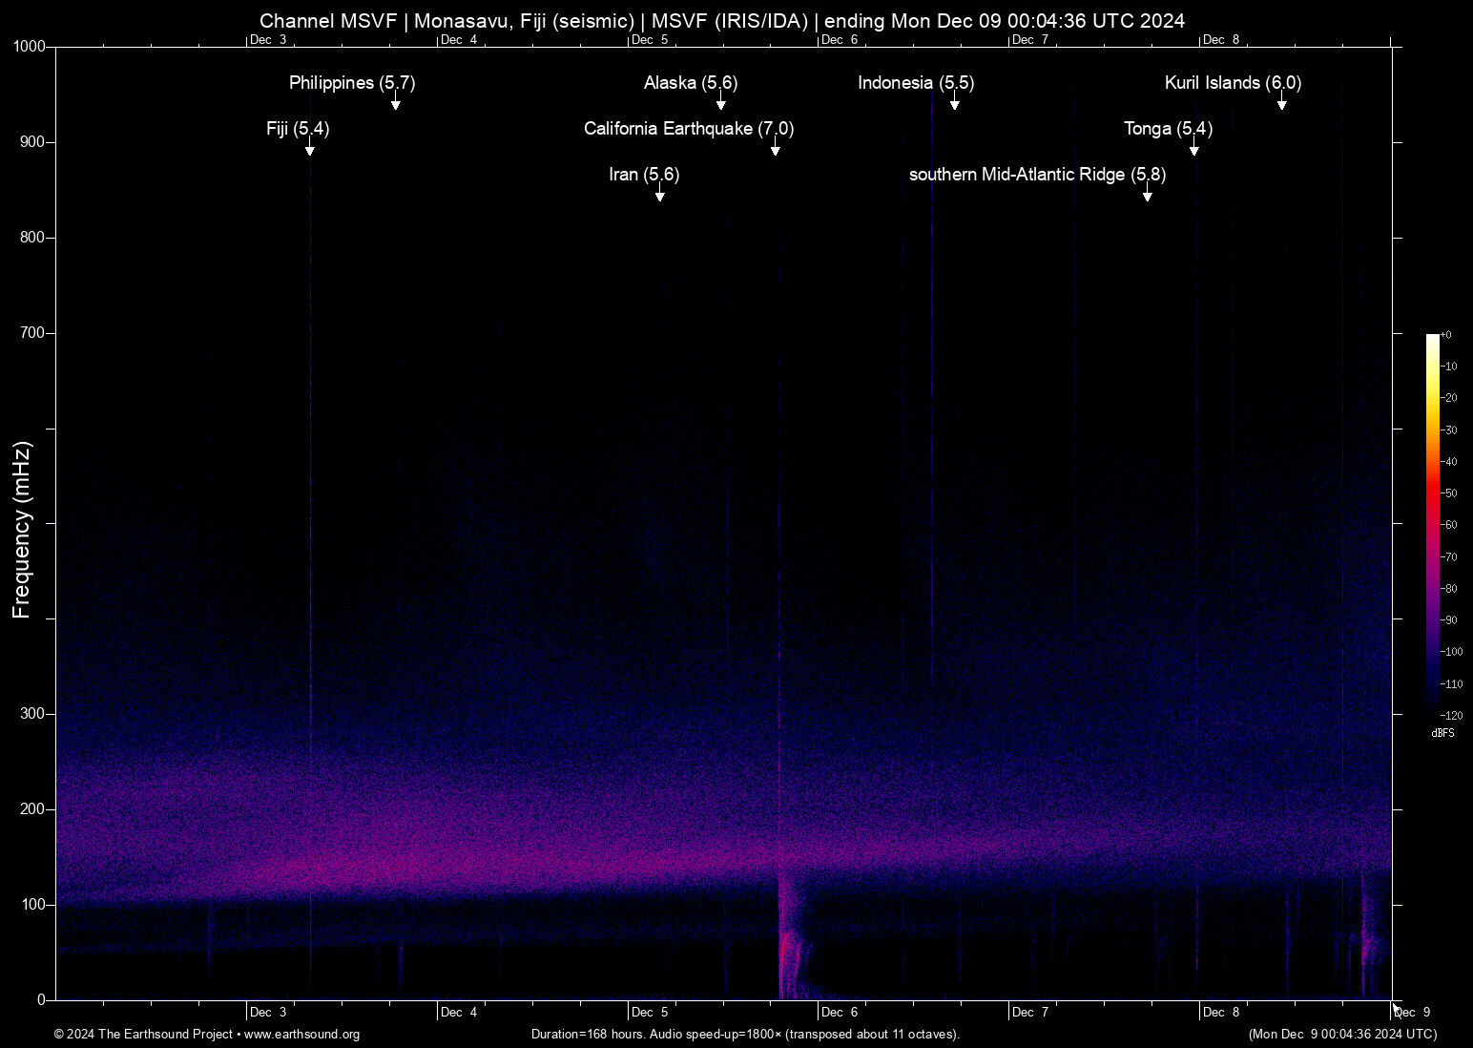Viewport: 1473px width, 1048px height.
Task: Select the southern Mid-Atlantic Ridge (5.8) label
Action: click(x=1036, y=175)
